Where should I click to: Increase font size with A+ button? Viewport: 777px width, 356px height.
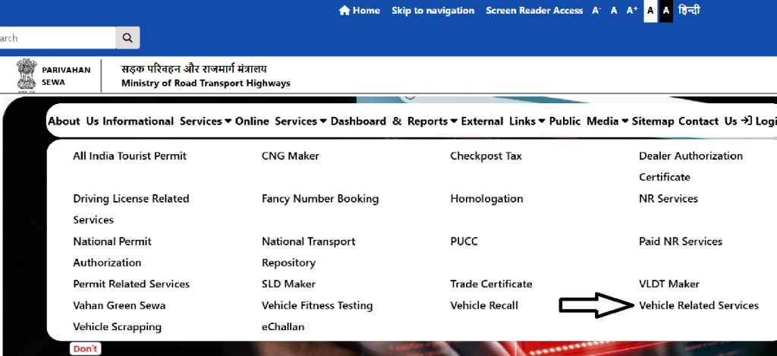coord(632,11)
